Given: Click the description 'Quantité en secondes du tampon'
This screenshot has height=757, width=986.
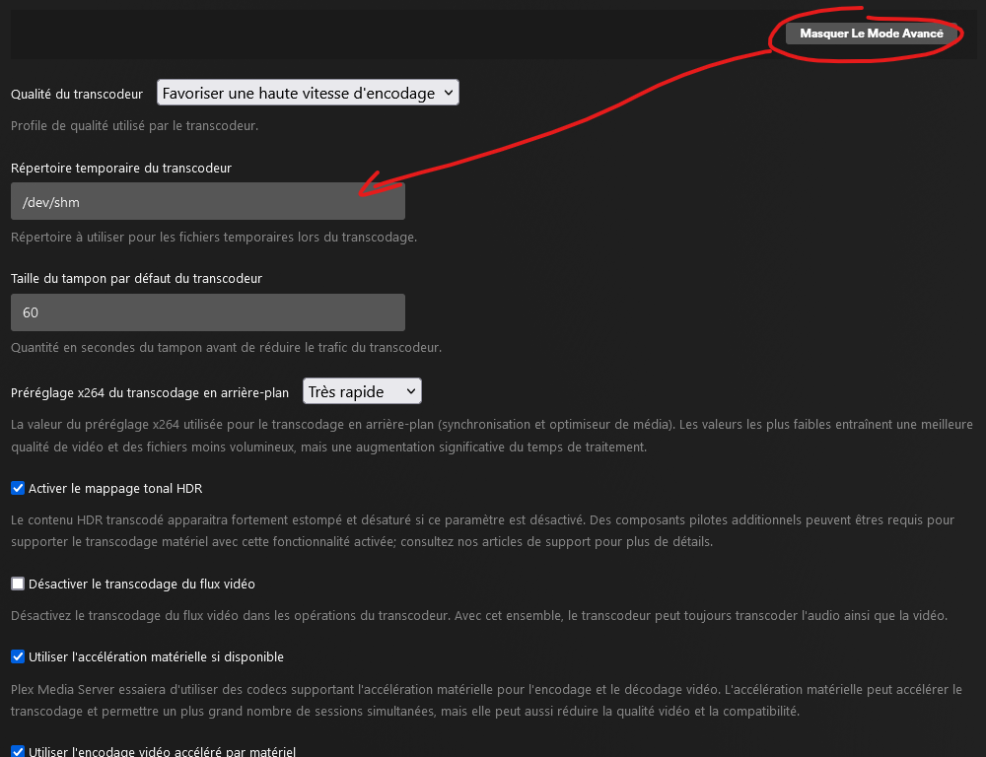Looking at the screenshot, I should pos(227,347).
